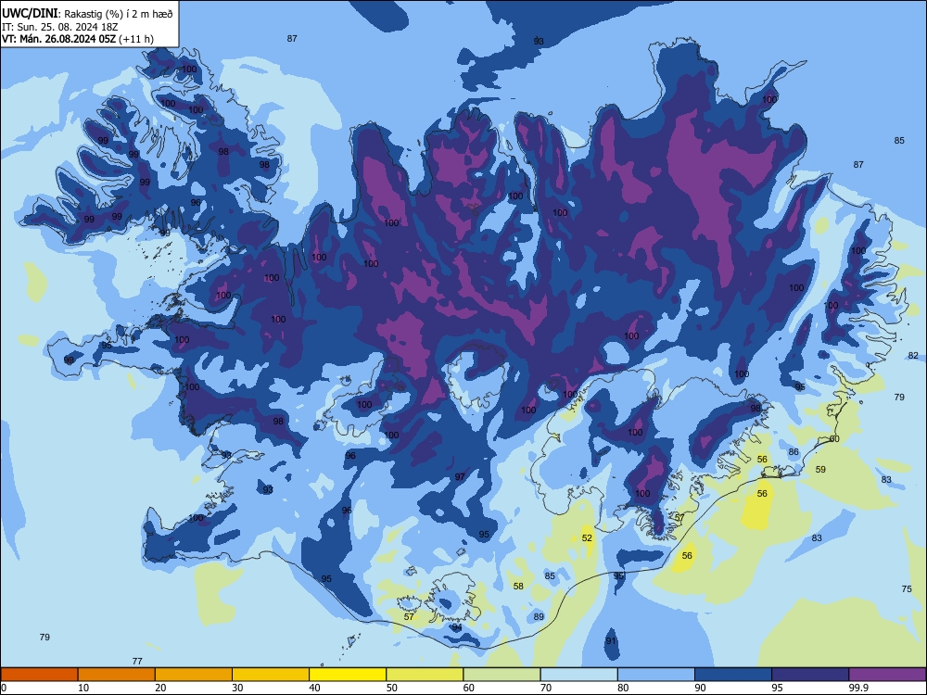
Task: Click the legend scale label '99.9'
Action: (x=858, y=688)
